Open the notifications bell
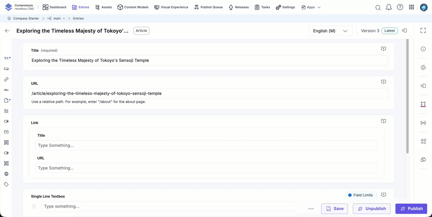The image size is (432, 217). click(x=389, y=7)
